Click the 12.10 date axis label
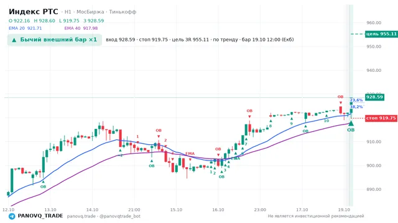This screenshot has height=223, width=398. [x=8, y=210]
